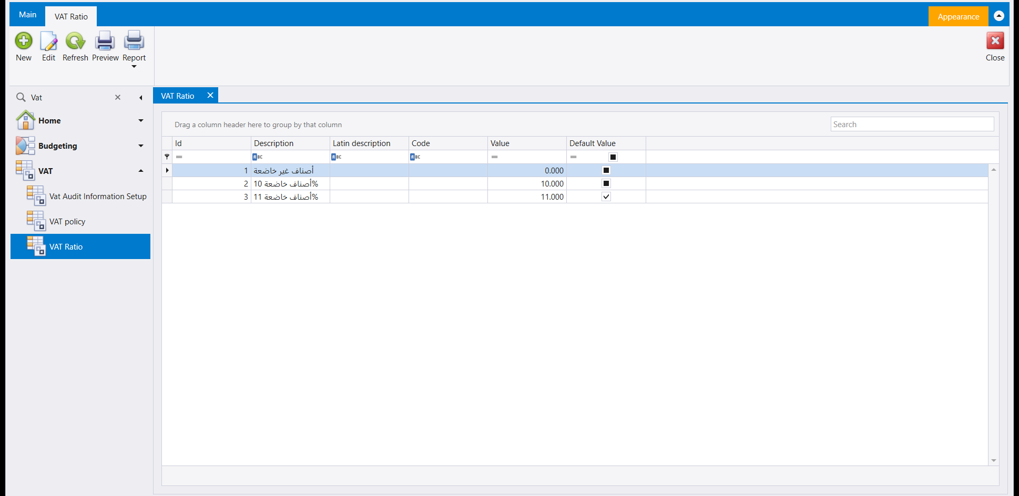Viewport: 1019px width, 496px height.
Task: Click the Budgeting chart icon
Action: [25, 146]
